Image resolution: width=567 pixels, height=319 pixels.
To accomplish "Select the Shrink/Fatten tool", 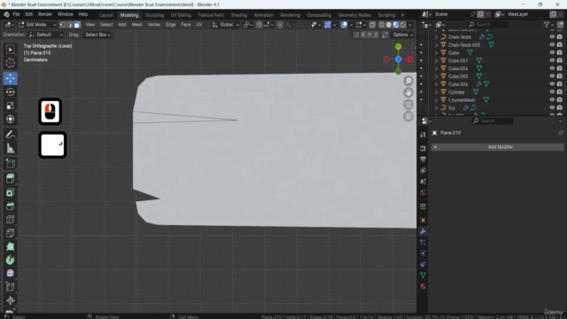I will (x=10, y=300).
